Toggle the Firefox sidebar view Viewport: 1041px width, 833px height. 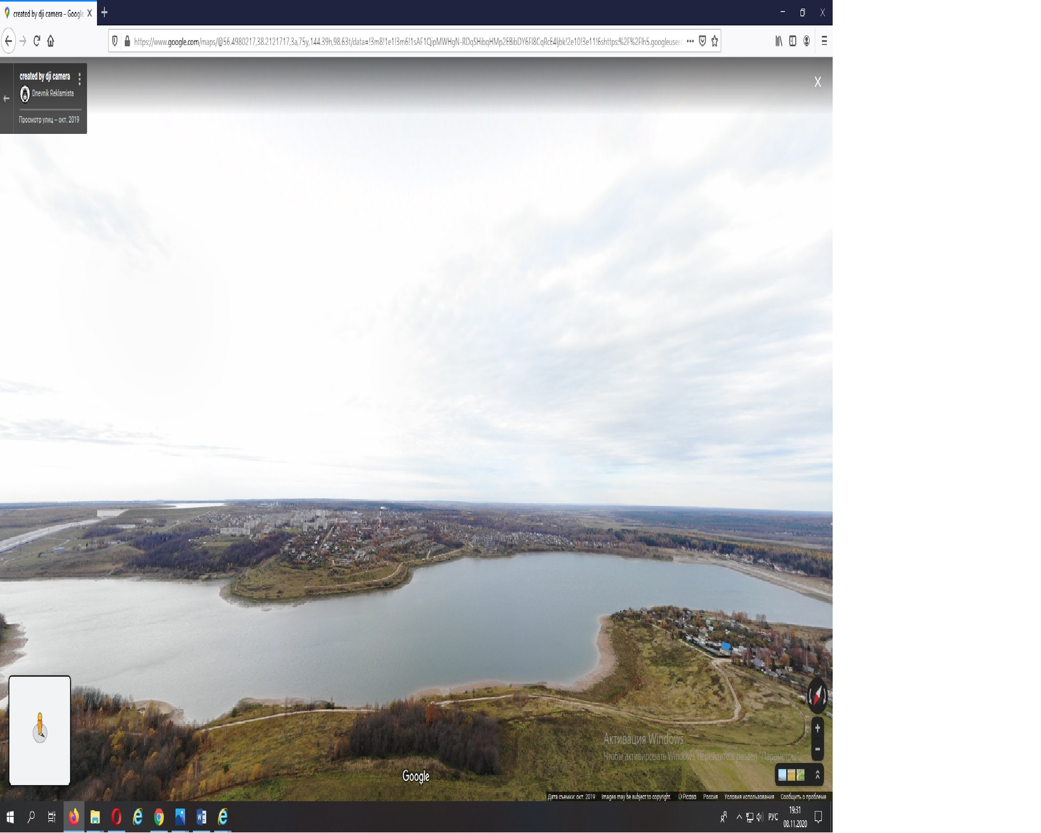793,41
